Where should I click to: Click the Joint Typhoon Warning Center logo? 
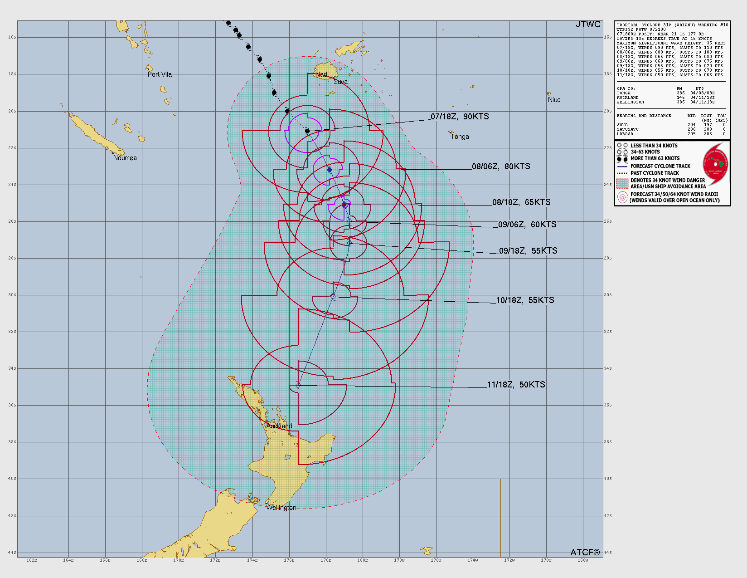pyautogui.click(x=716, y=164)
